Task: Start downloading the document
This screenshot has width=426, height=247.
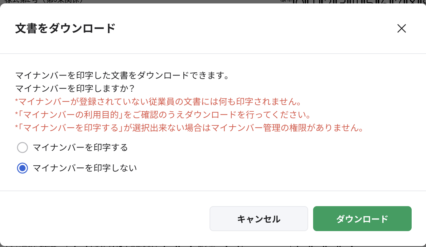Action: tap(362, 219)
